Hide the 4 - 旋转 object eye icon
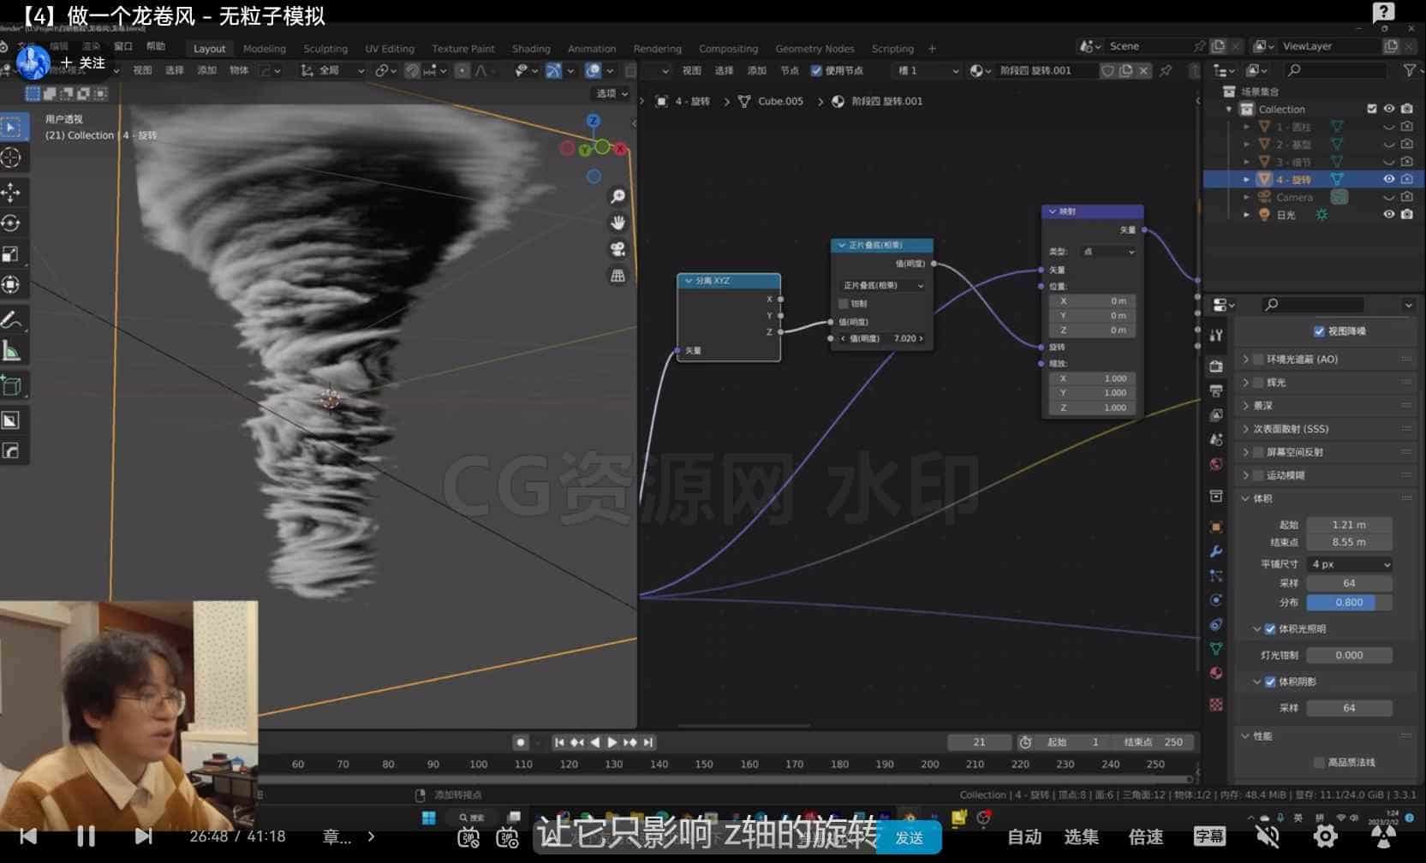1426x863 pixels. [x=1389, y=180]
